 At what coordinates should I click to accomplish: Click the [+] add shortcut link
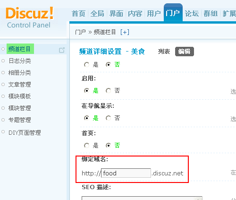point(125,32)
